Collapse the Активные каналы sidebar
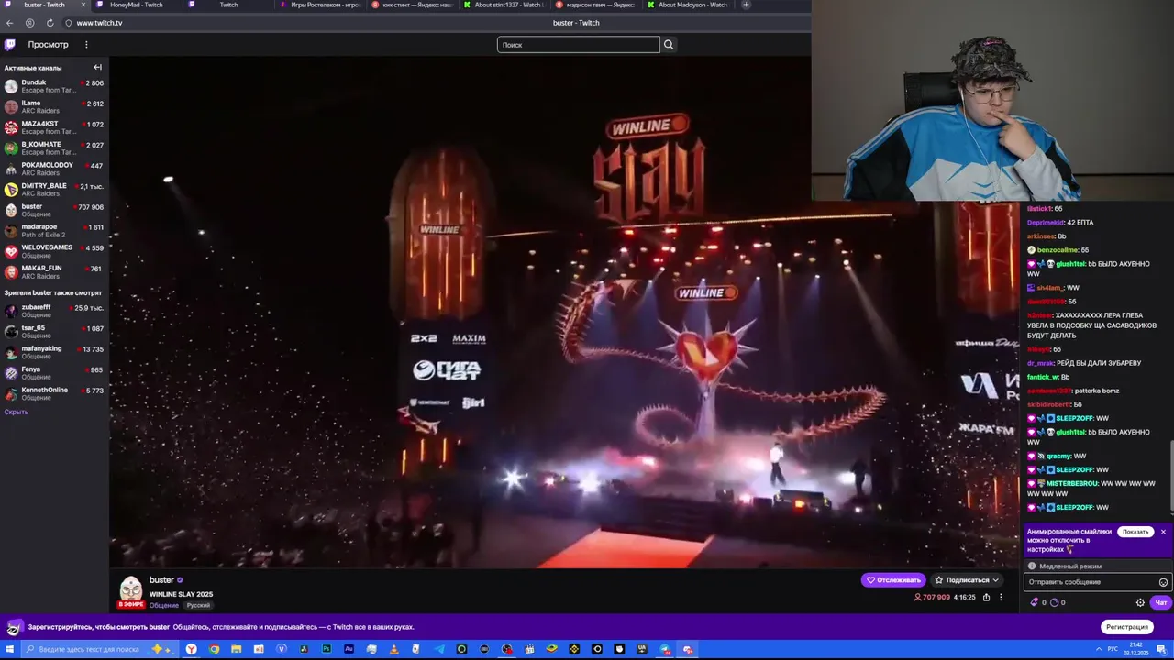Screen dimensions: 1174x660 (x=97, y=67)
